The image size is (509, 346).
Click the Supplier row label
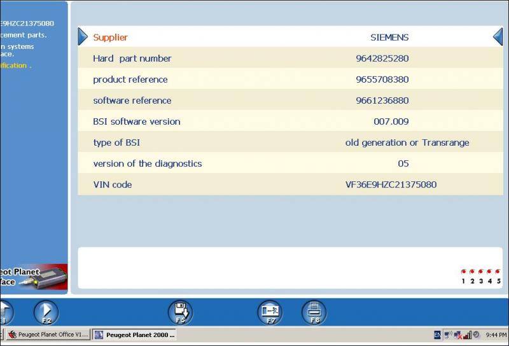(110, 38)
